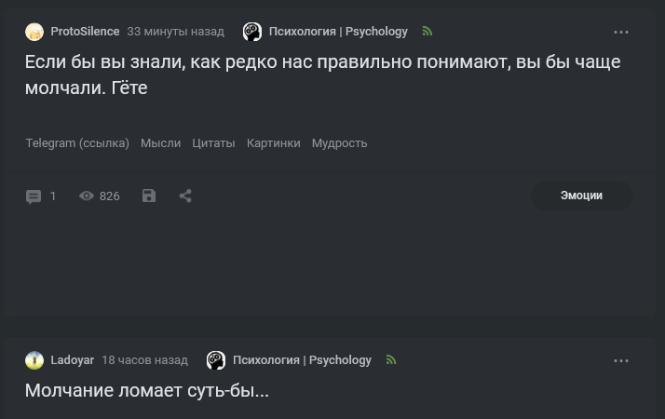Open the Telegram (ссылка) tag
This screenshot has height=419, width=665.
[77, 143]
